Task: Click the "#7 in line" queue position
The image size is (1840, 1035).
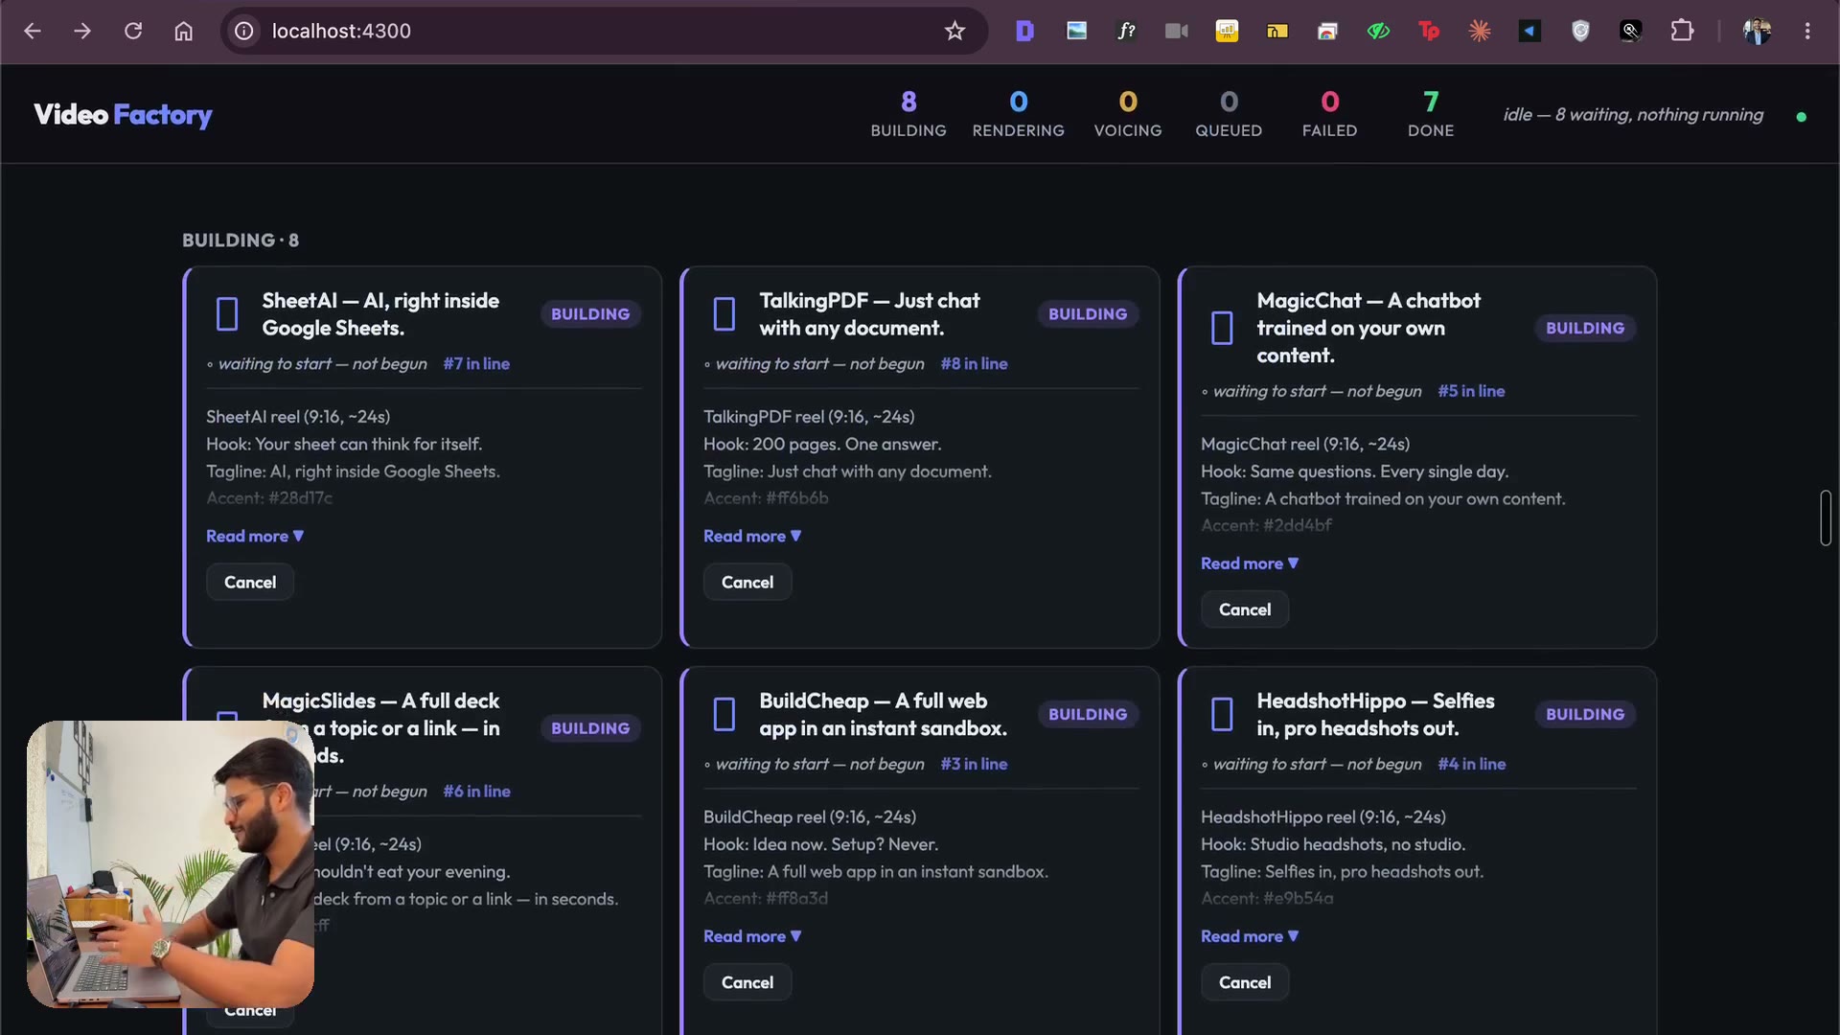Action: pyautogui.click(x=476, y=364)
